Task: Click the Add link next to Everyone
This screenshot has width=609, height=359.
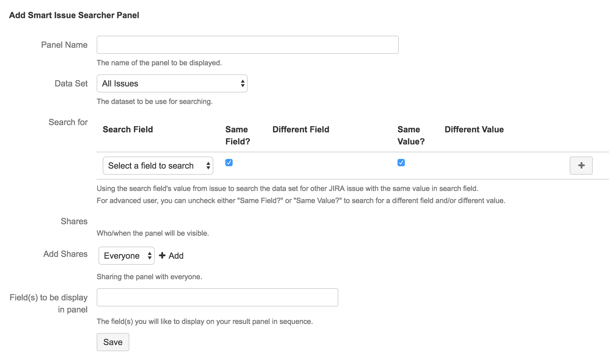Action: (x=176, y=255)
